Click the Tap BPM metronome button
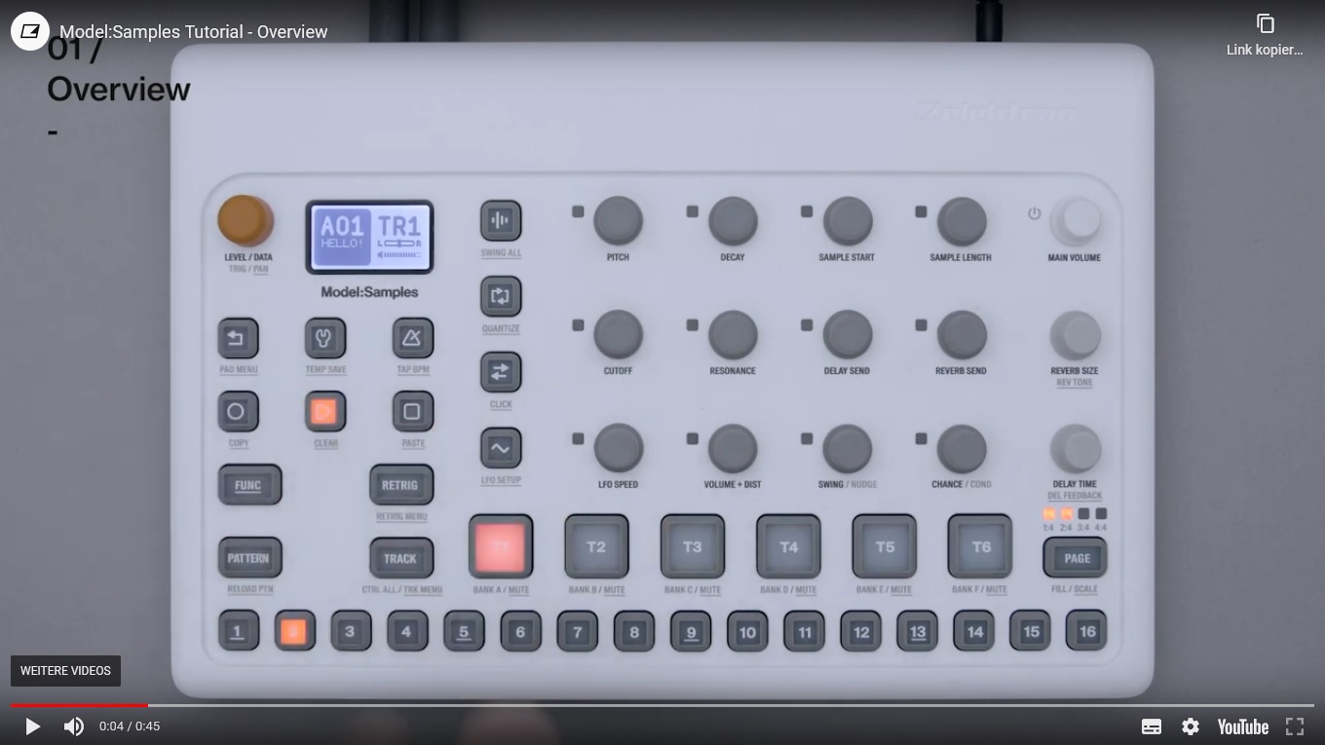 412,338
